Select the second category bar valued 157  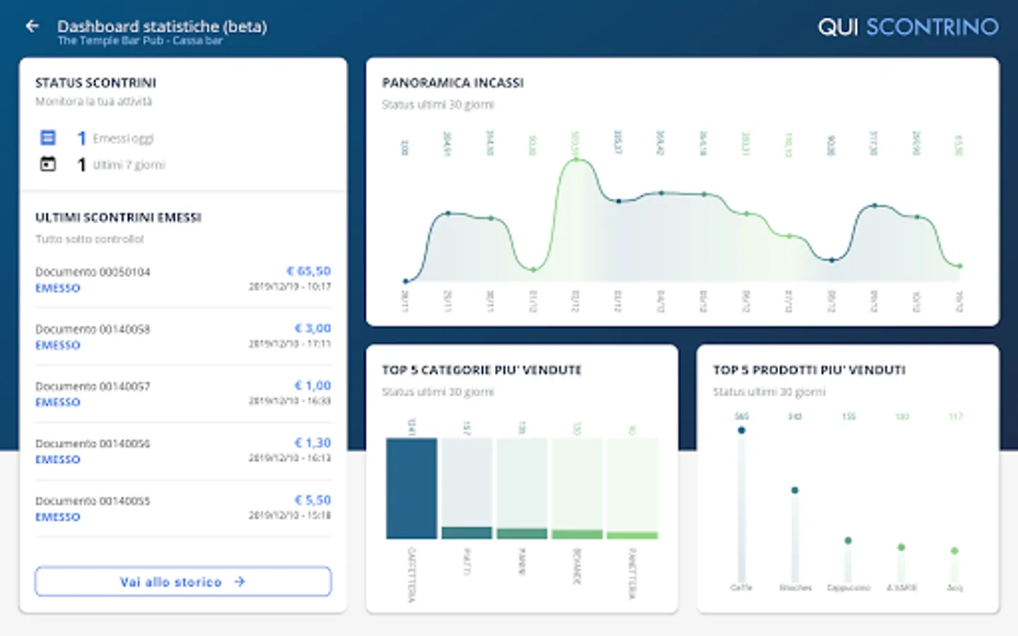(467, 532)
